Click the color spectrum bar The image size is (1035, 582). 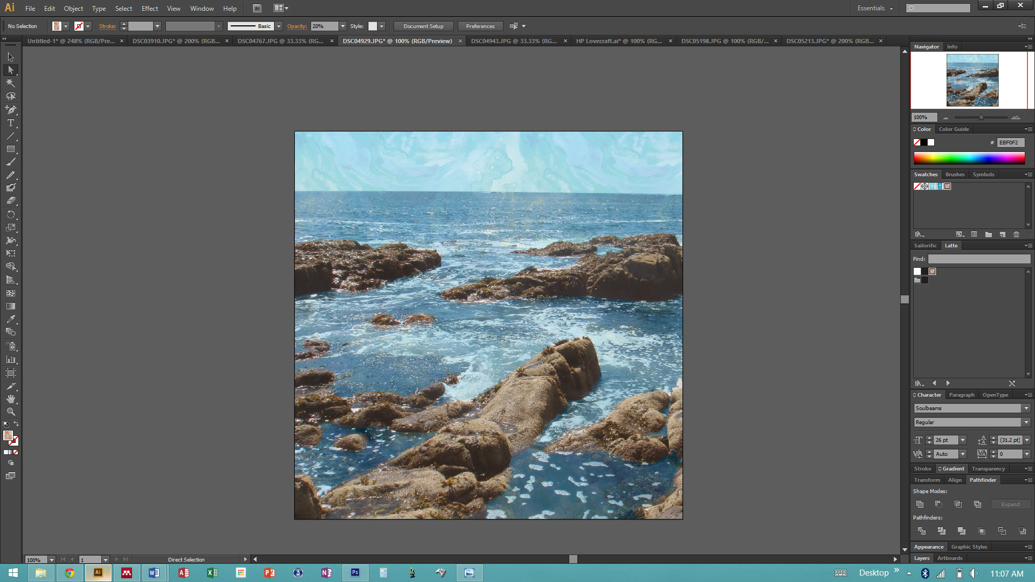[x=969, y=158]
